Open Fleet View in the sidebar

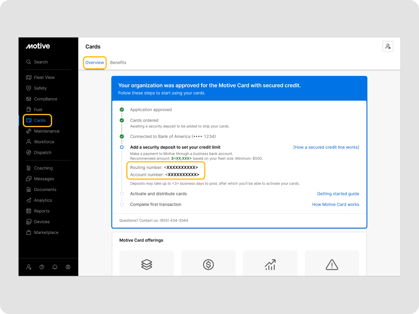(x=44, y=77)
